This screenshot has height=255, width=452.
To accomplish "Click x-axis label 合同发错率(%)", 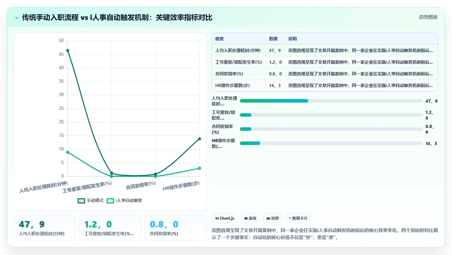I will 141,185.
